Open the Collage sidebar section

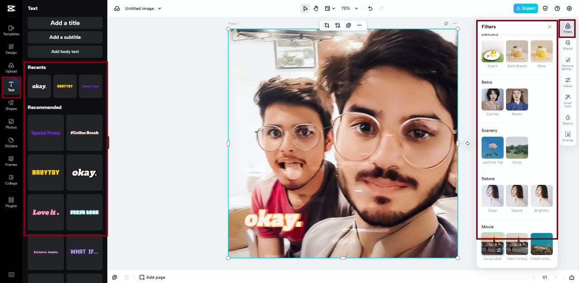coord(11,180)
